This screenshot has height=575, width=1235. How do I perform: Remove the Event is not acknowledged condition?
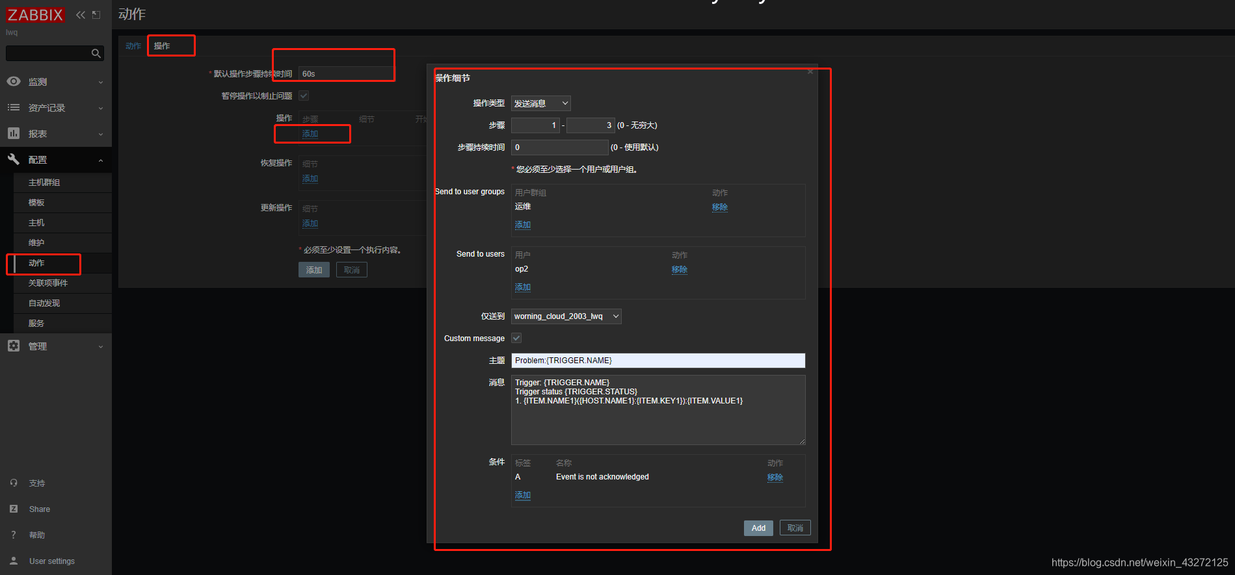point(775,478)
